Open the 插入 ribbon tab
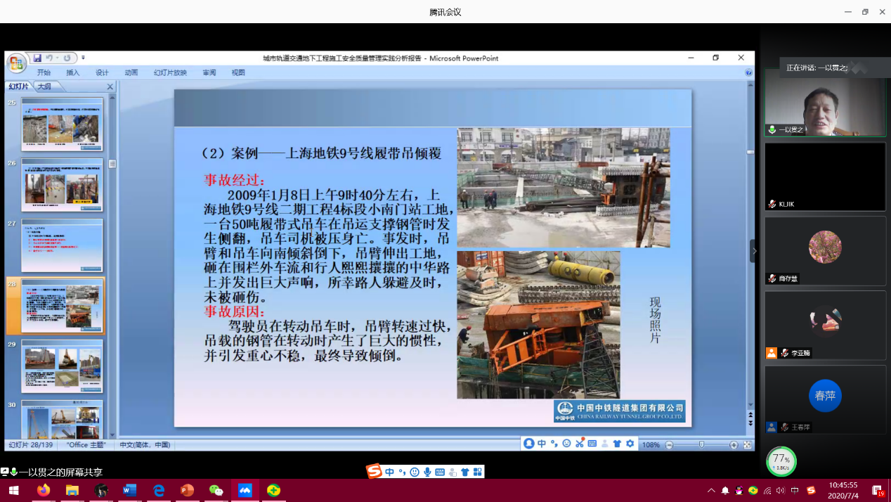The height and width of the screenshot is (502, 891). [x=73, y=72]
